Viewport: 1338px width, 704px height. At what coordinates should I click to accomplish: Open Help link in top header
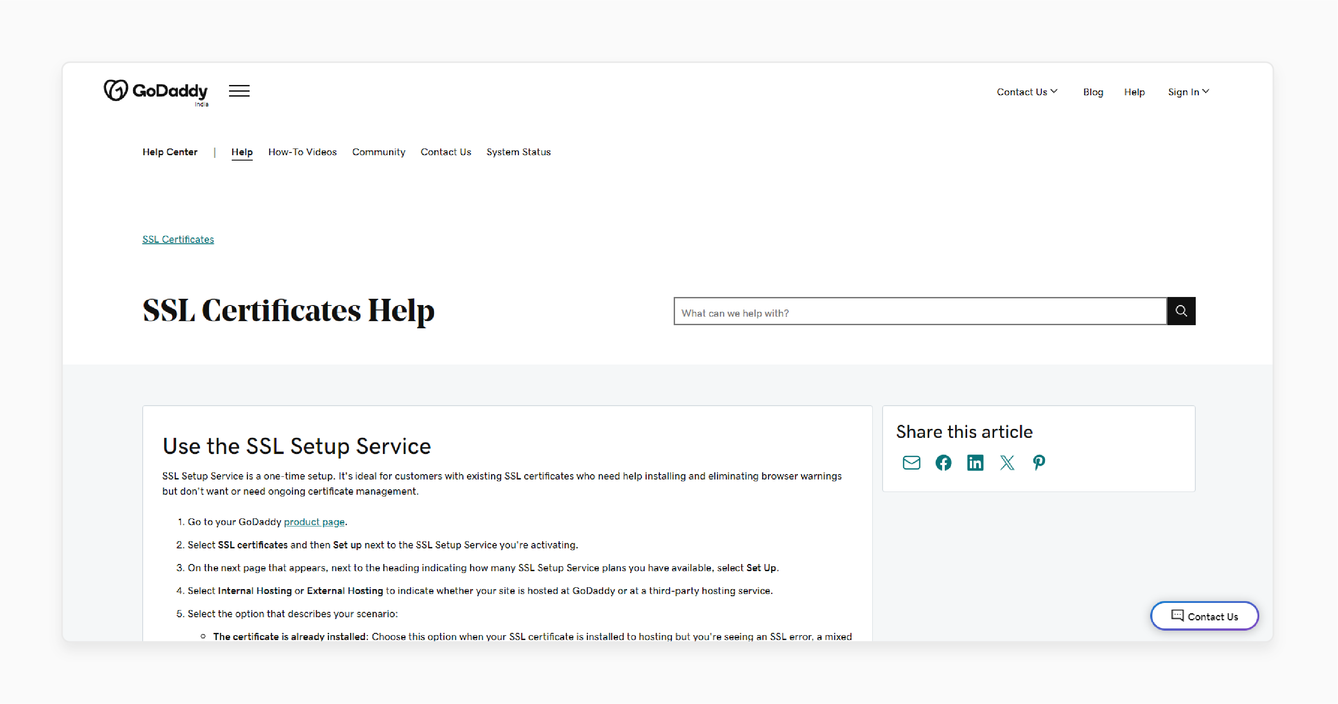[1134, 92]
